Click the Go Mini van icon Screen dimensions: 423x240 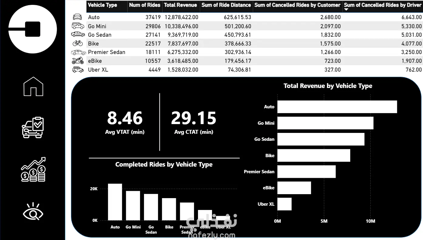click(78, 26)
